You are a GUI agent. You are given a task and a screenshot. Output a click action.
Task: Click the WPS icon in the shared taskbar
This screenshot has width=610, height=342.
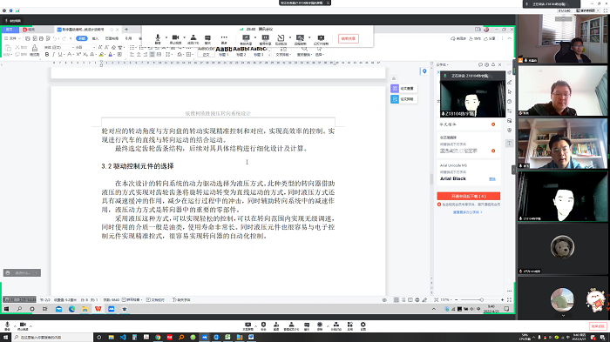[x=98, y=309]
